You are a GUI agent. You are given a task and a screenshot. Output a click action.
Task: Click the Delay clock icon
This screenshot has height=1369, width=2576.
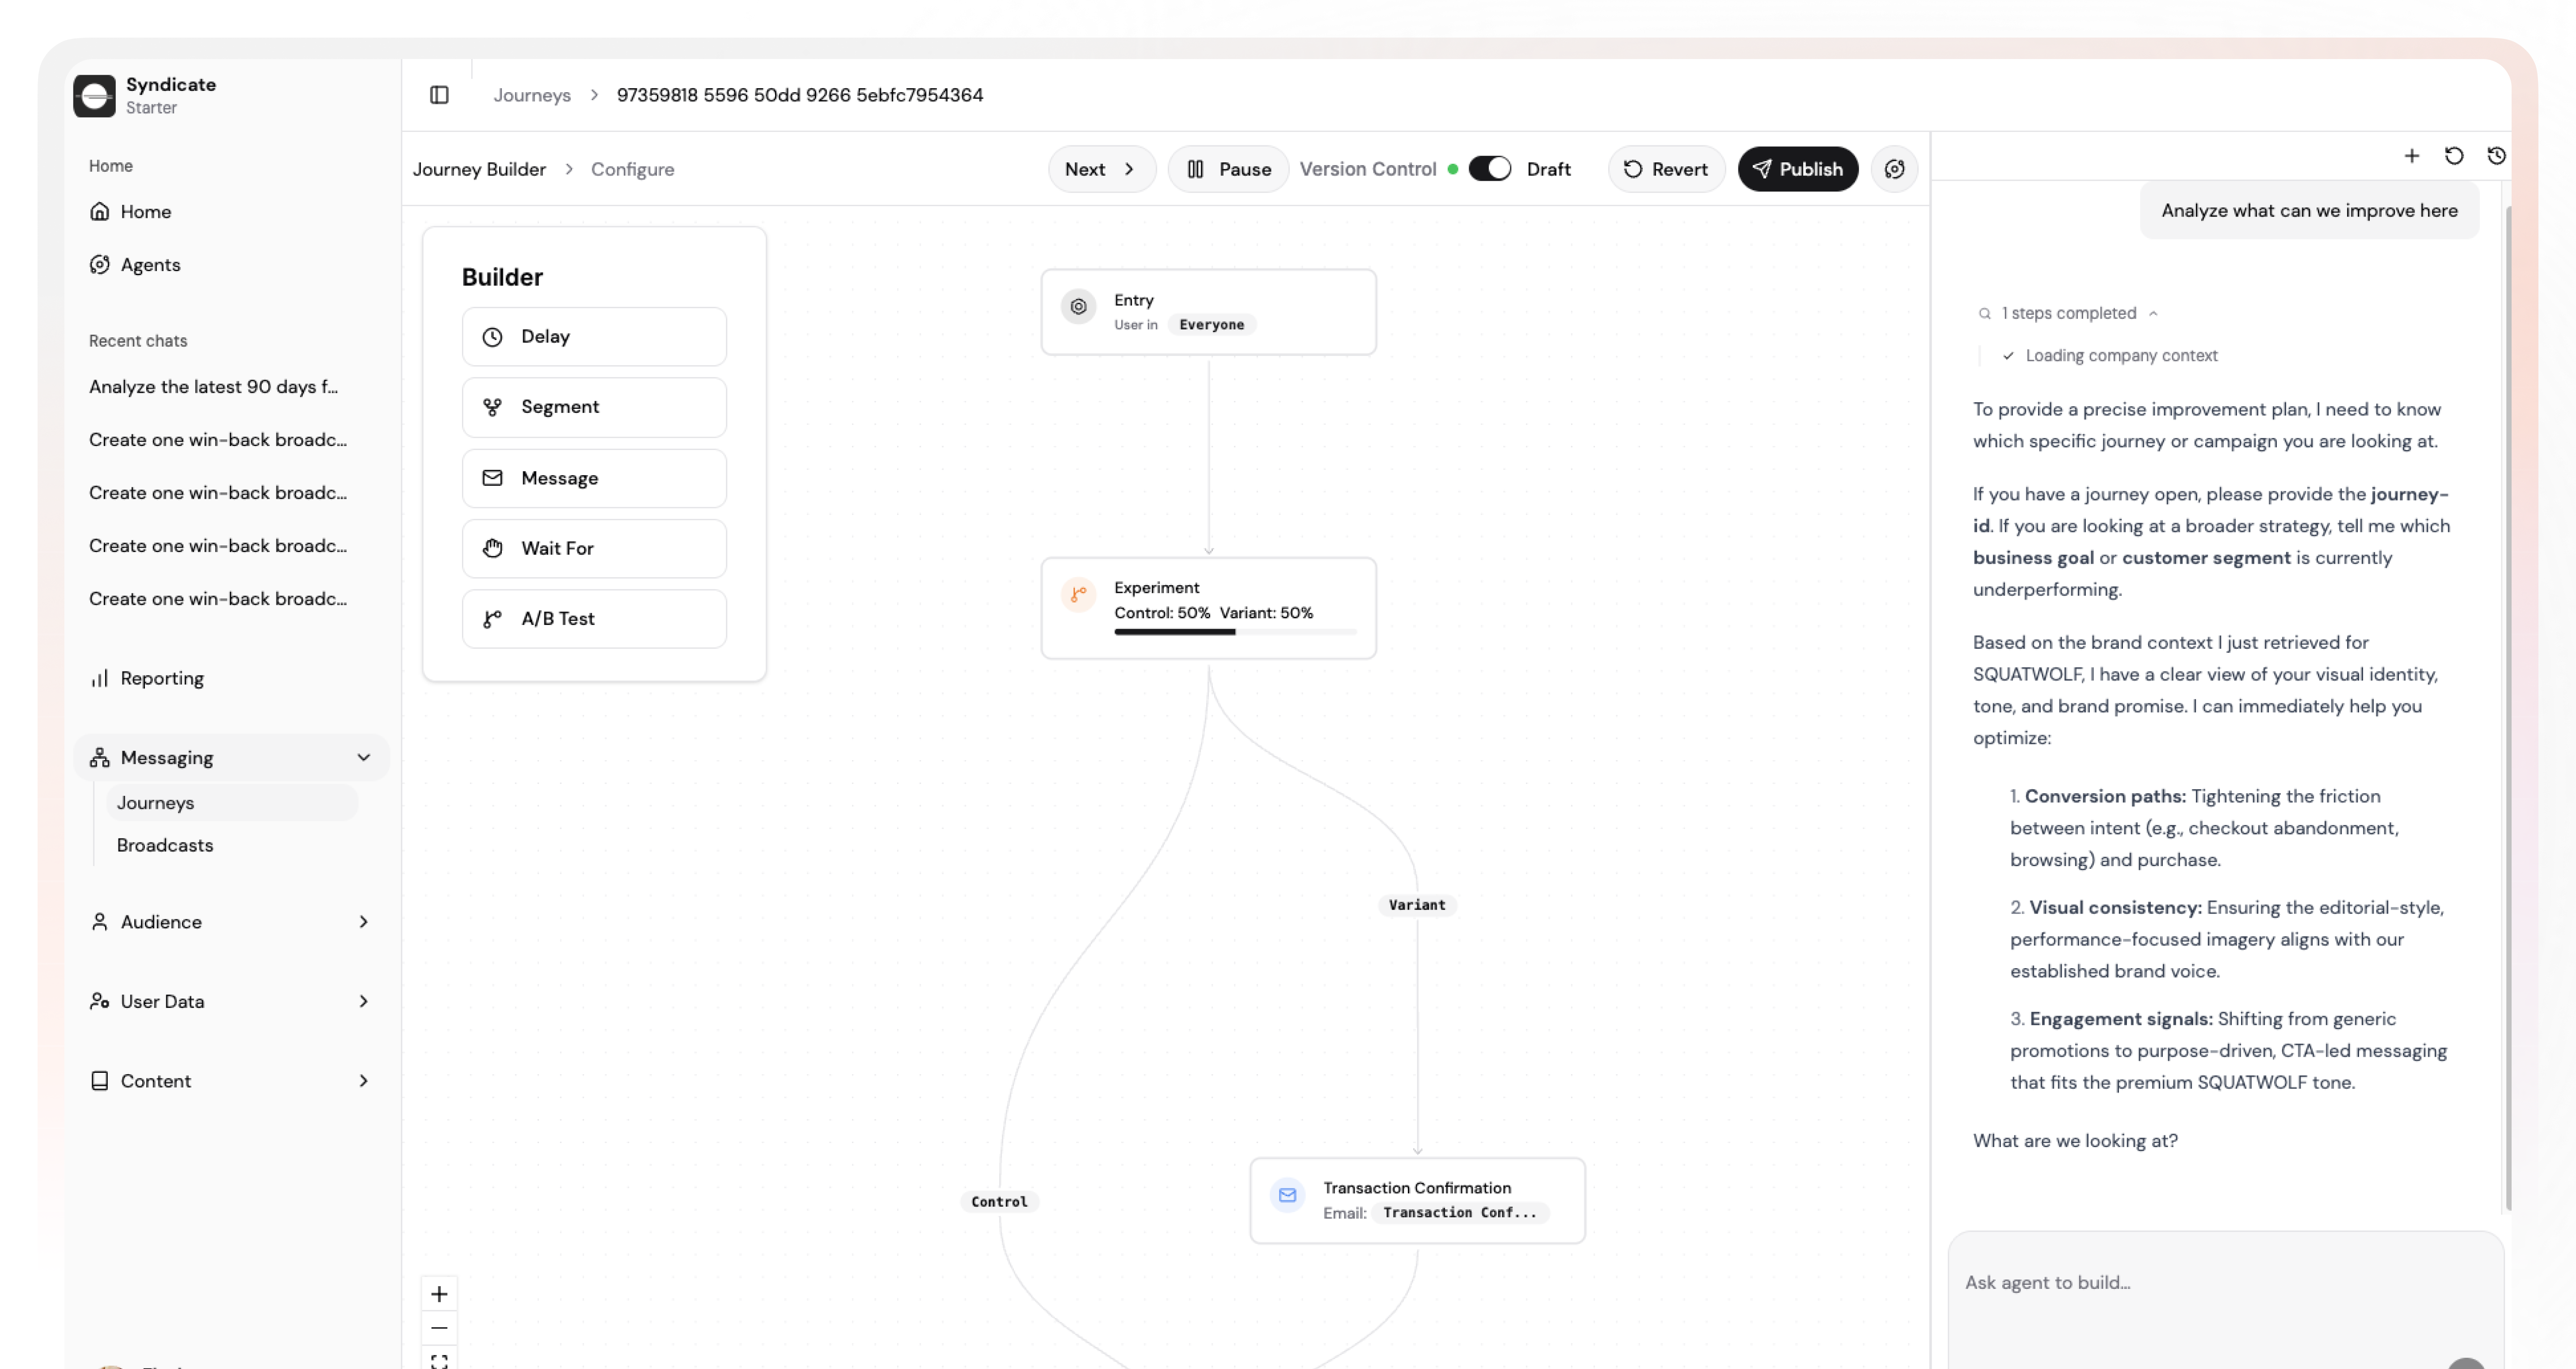point(492,336)
